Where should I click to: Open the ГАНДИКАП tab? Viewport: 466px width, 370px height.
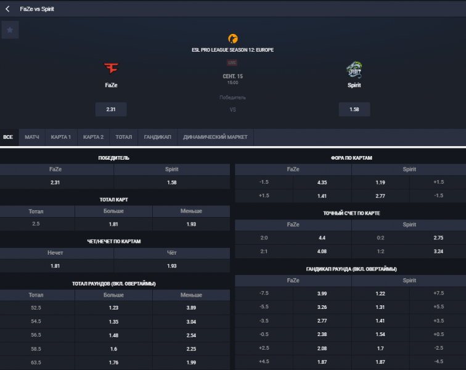pos(158,137)
